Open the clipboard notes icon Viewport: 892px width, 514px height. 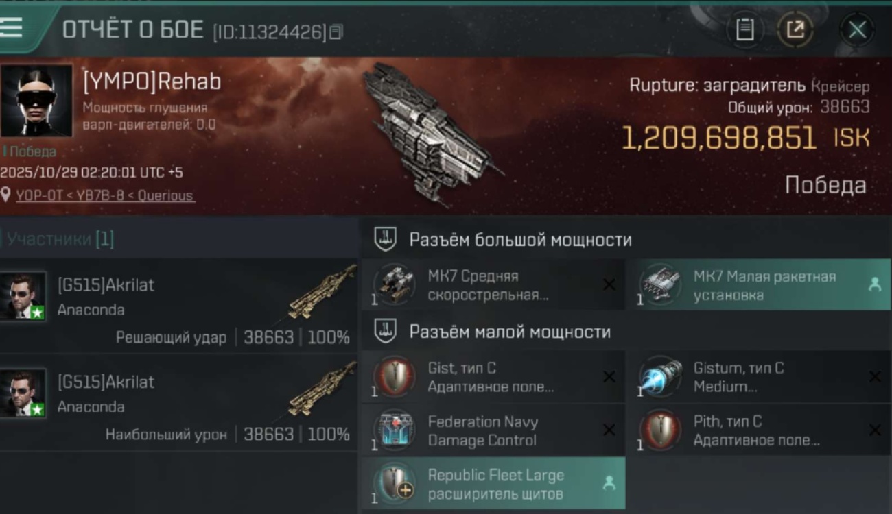744,29
